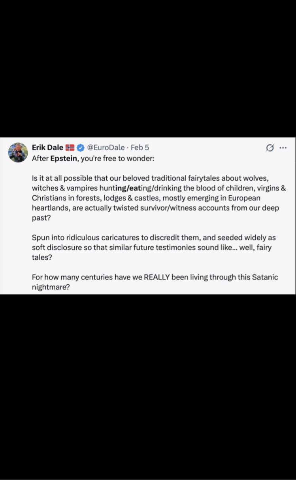Click the sentence starting "For how many centuries"
The image size is (296, 480).
click(x=155, y=277)
